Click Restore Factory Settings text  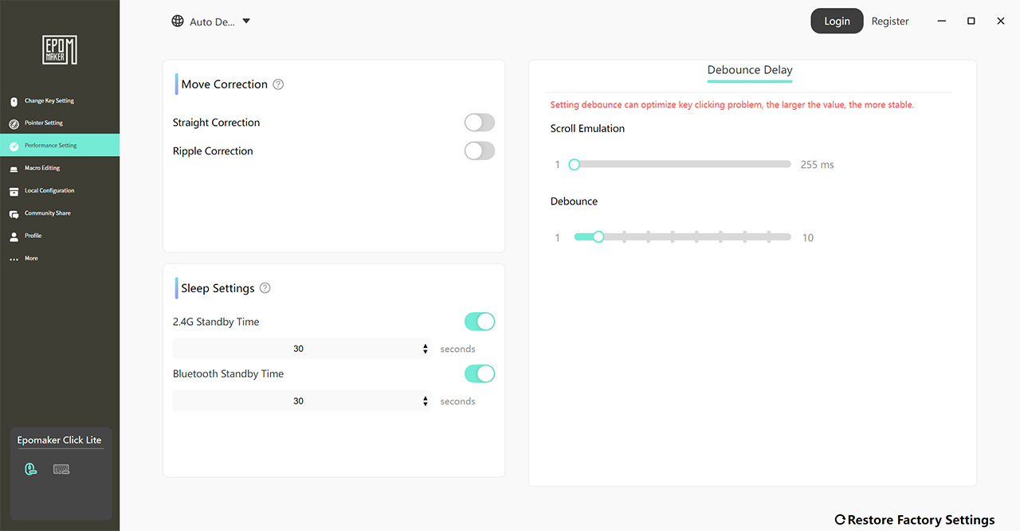[921, 520]
